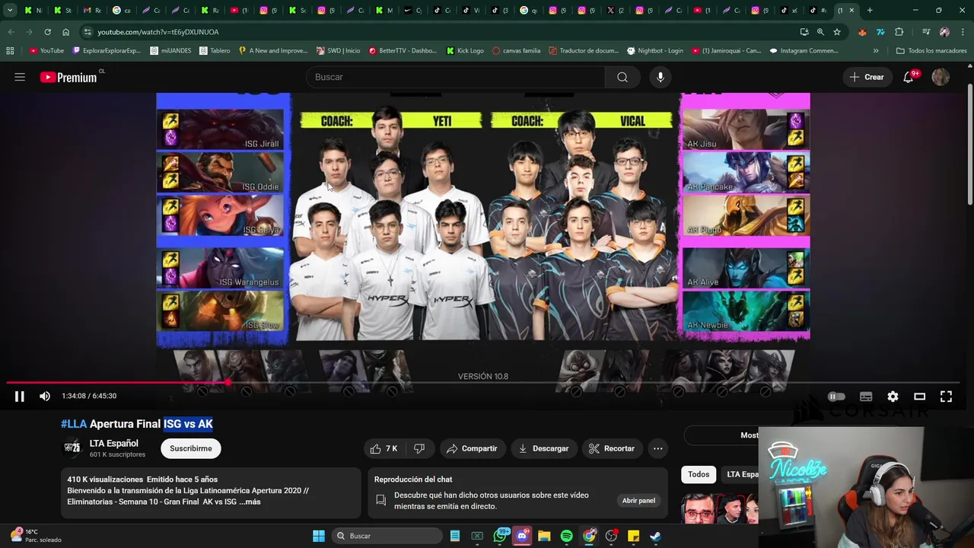Open the LTA Español channel link
Screen dimensions: 974x548
(114, 443)
